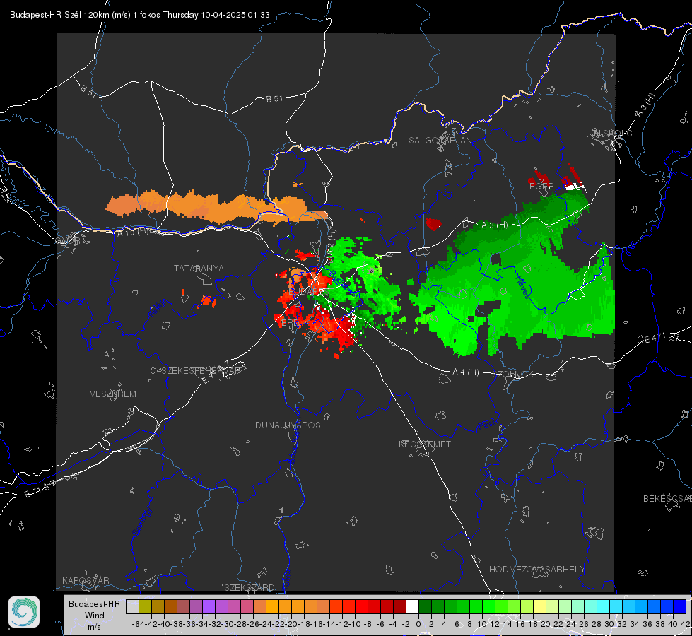
Task: Click the 'A 3 (H)' label near green echoes
Action: point(495,225)
